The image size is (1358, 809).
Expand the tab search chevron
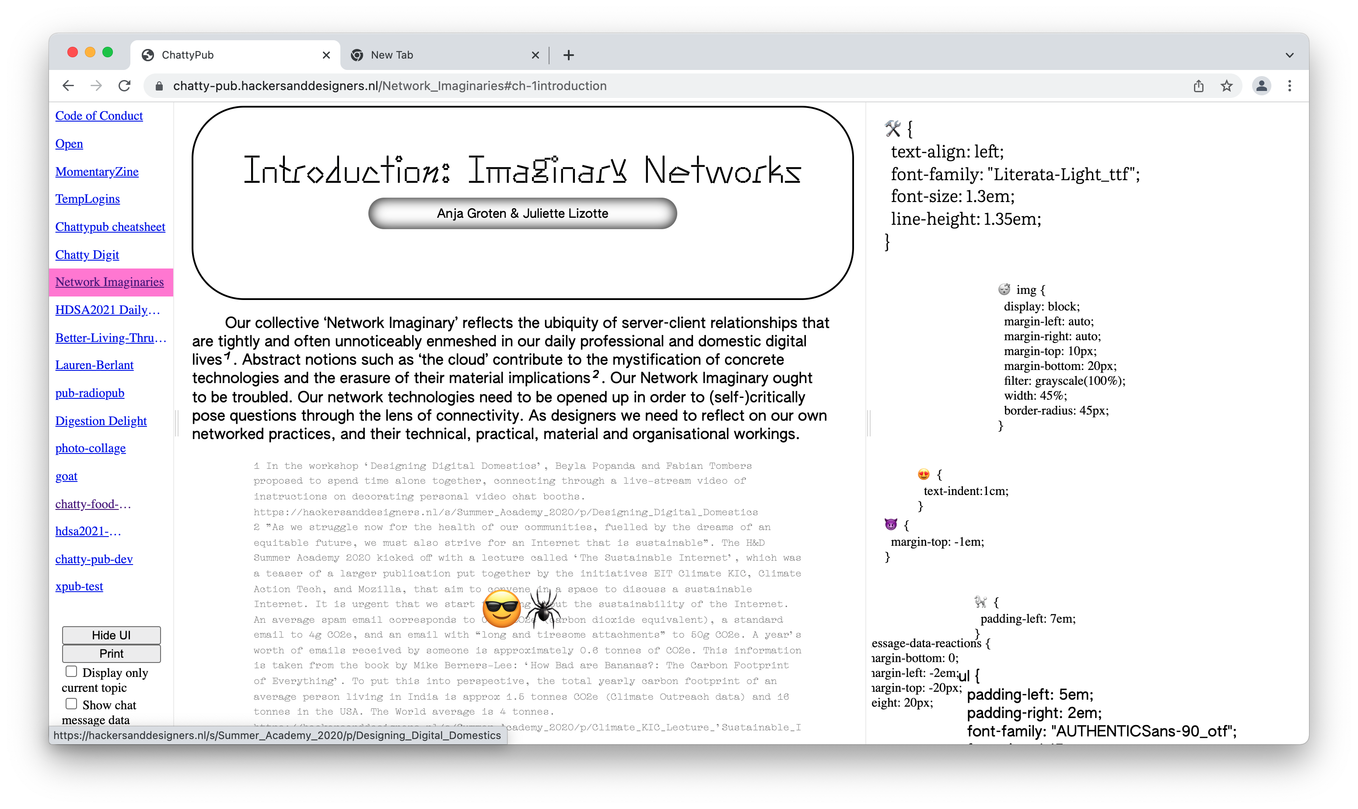coord(1289,55)
